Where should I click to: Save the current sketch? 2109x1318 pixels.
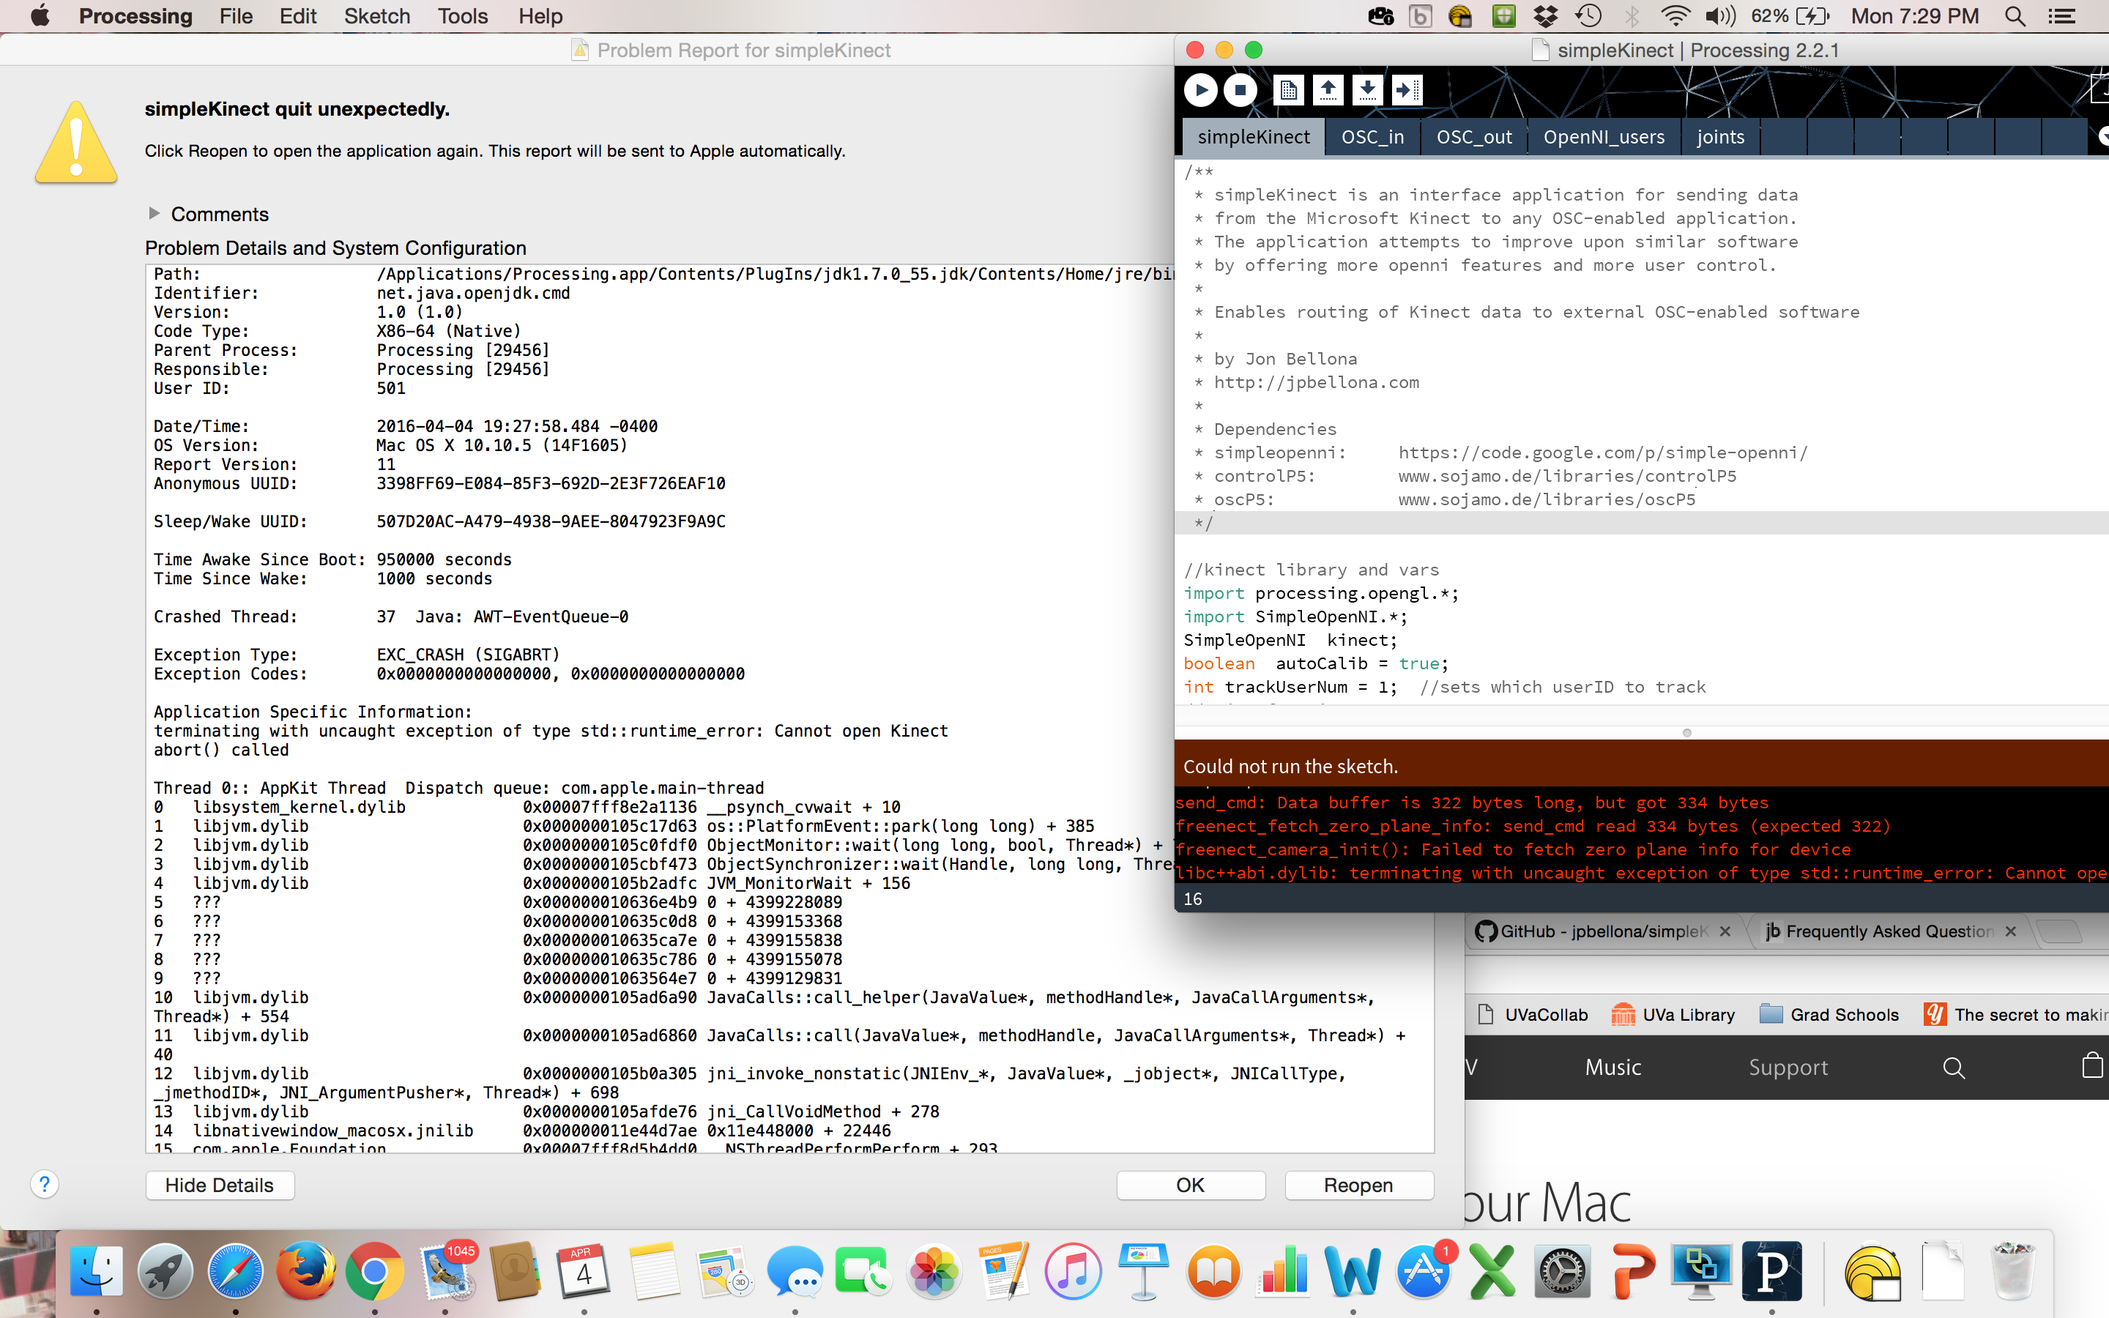pos(1367,90)
